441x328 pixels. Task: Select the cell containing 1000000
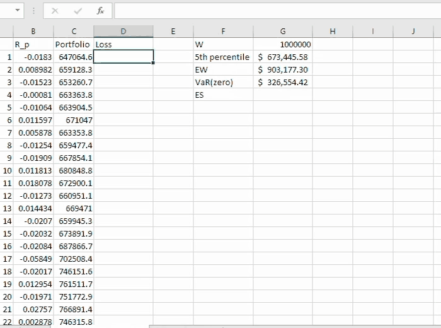[x=283, y=44]
